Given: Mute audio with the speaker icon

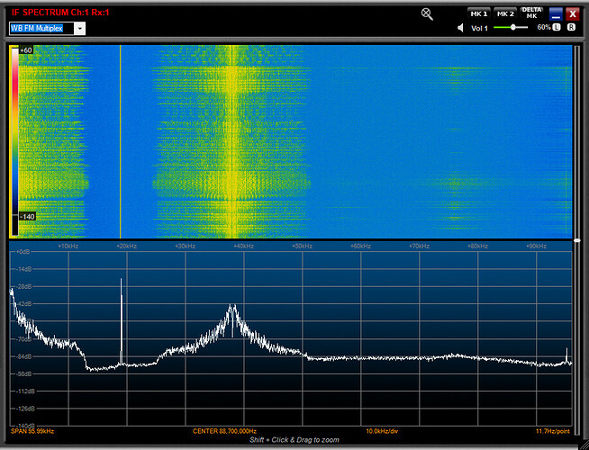Looking at the screenshot, I should click(462, 28).
